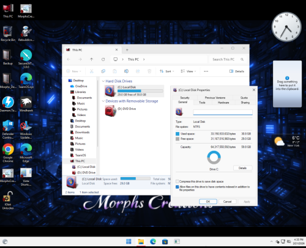Click the weather widget
The height and width of the screenshot is (248, 306).
[288, 141]
